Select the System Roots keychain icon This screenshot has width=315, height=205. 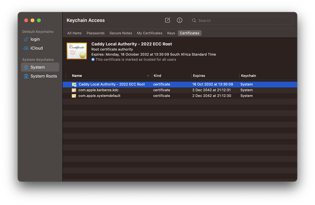tap(27, 76)
